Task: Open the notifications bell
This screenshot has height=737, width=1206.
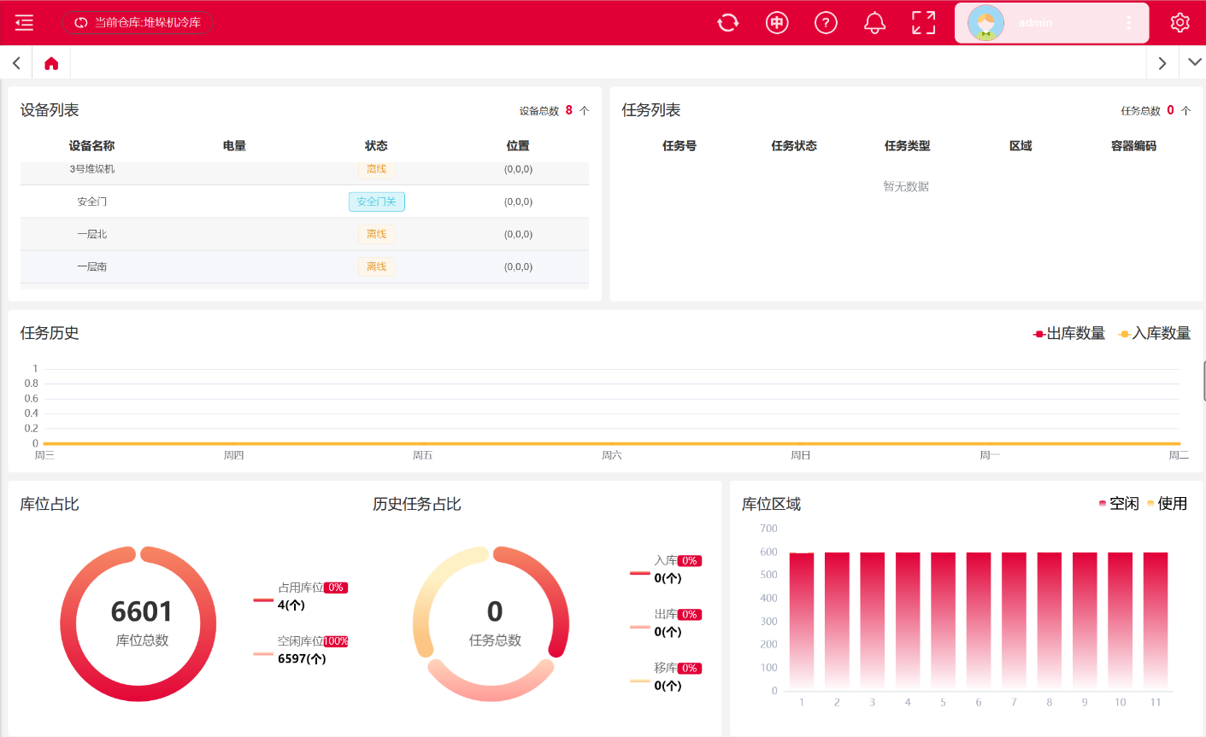Action: pyautogui.click(x=874, y=23)
